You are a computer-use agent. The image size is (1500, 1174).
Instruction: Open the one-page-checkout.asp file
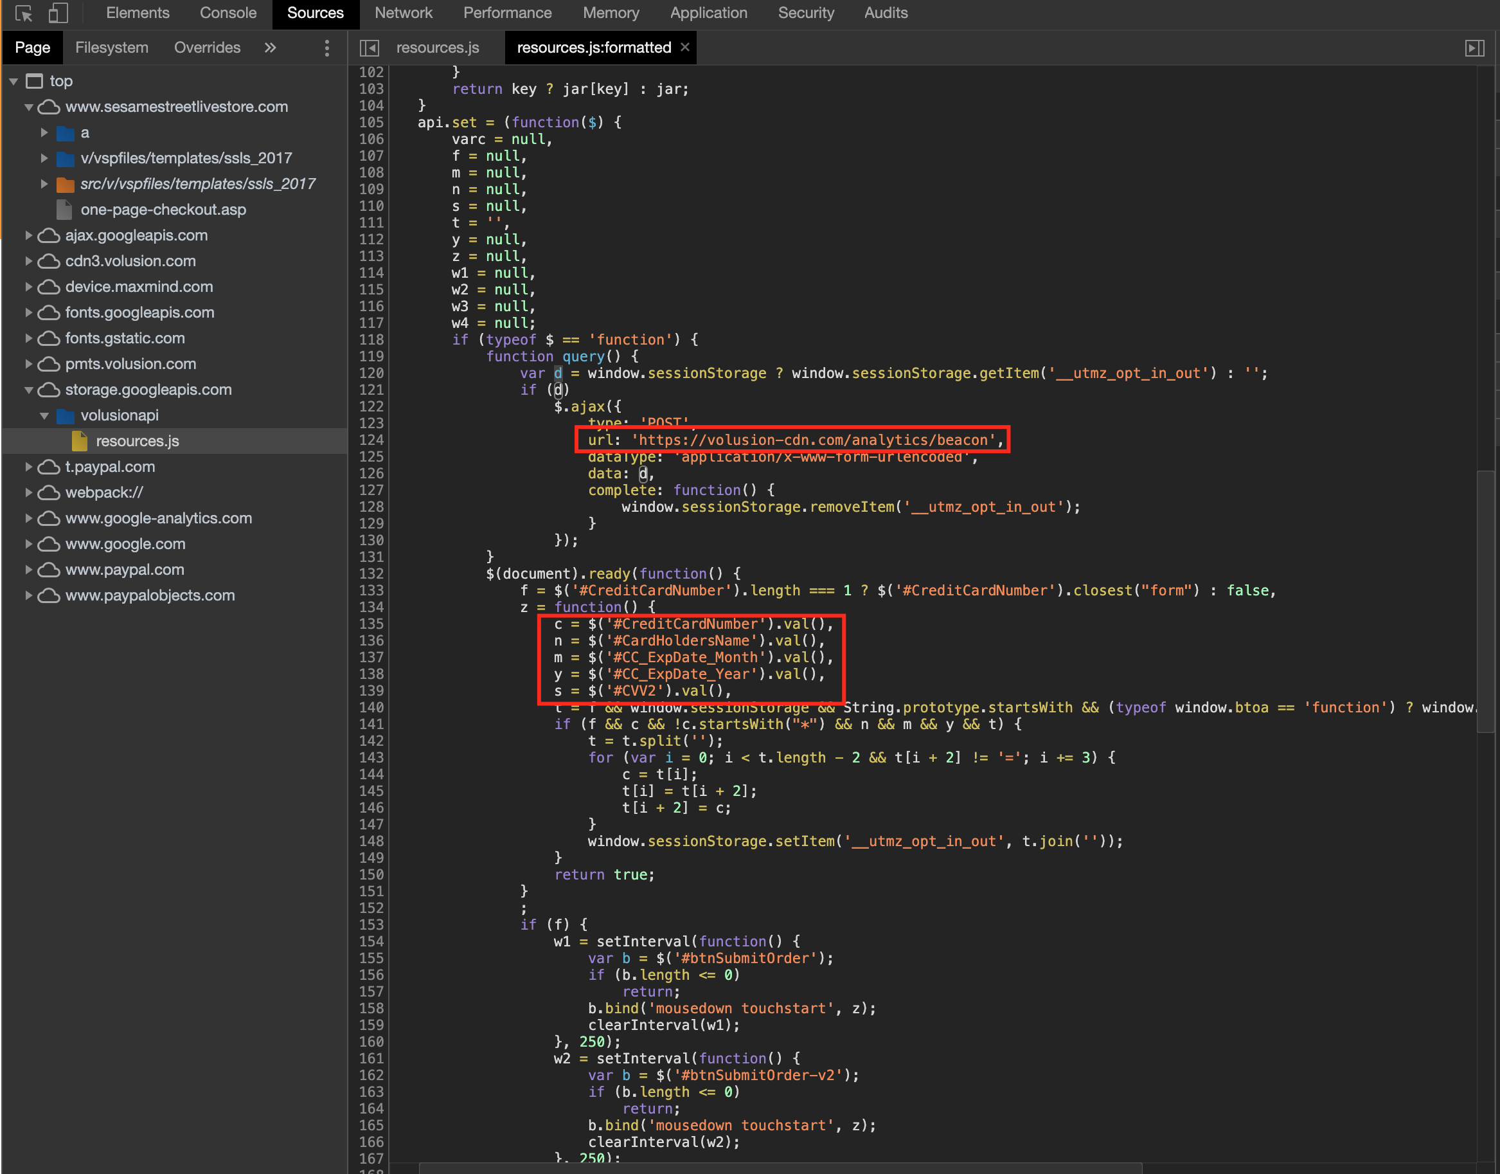(x=163, y=209)
